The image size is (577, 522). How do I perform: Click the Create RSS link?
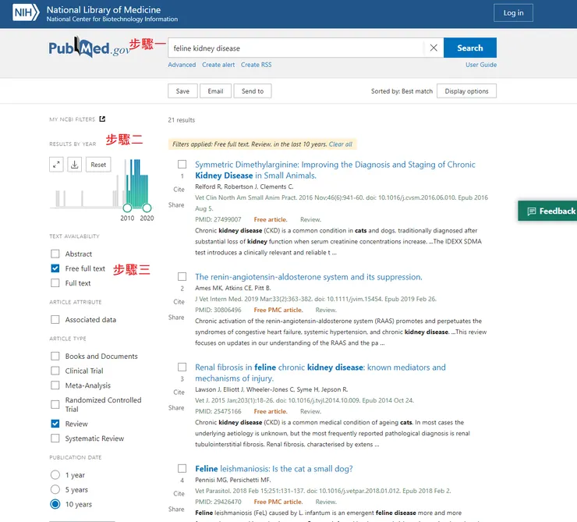pyautogui.click(x=256, y=65)
